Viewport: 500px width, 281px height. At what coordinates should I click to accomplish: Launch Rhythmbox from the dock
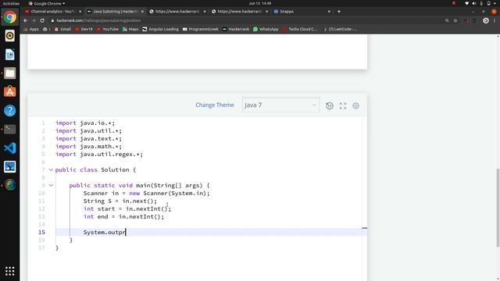pyautogui.click(x=10, y=36)
